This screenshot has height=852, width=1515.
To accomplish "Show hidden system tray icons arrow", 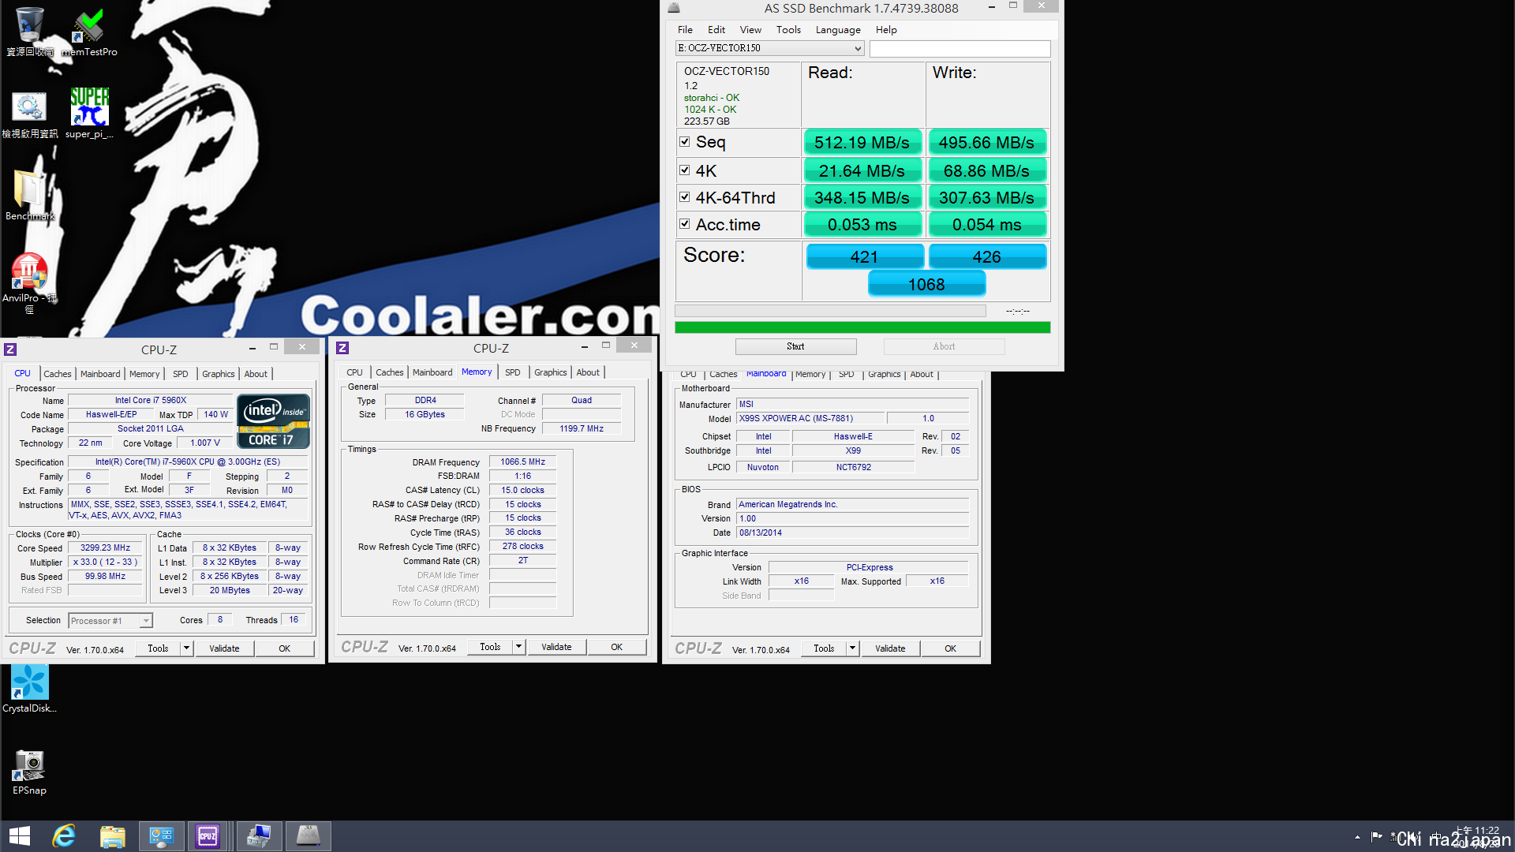I will tap(1357, 837).
